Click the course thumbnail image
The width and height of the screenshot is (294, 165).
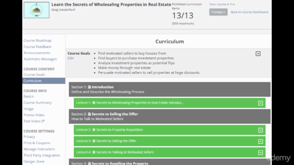point(37,10)
